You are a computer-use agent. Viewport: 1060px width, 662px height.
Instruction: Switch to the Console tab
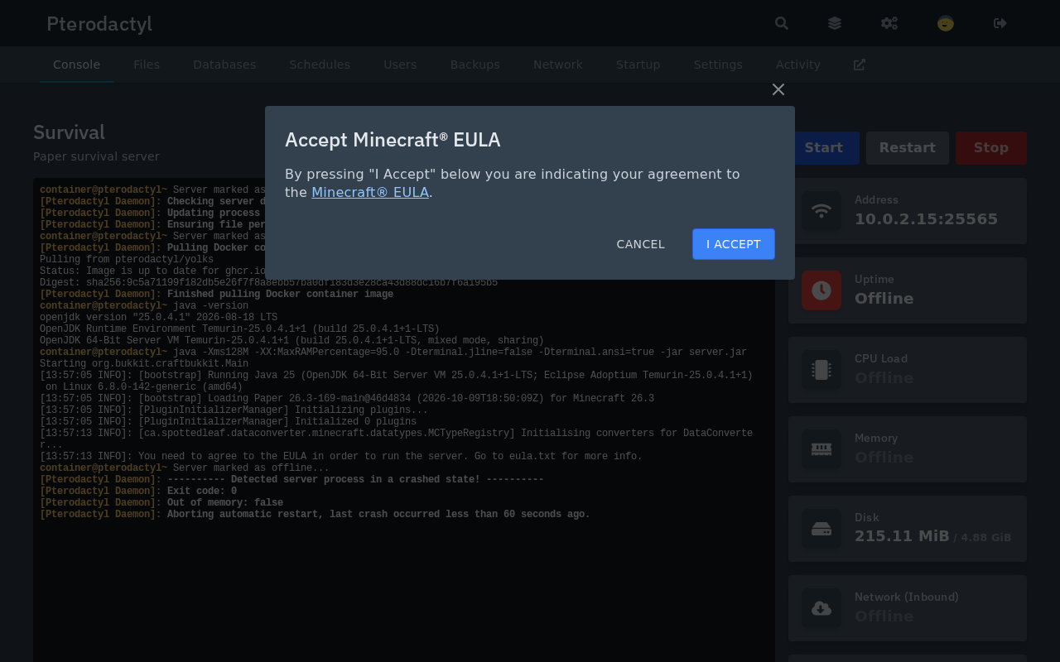pyautogui.click(x=76, y=65)
